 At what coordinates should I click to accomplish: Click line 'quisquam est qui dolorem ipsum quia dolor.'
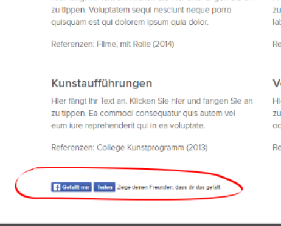(x=130, y=22)
